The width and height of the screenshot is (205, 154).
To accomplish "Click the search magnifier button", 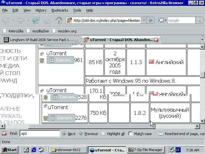I will point(199,21).
